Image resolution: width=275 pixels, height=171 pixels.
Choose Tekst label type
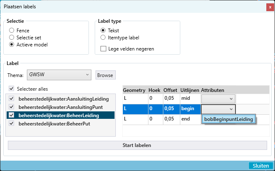click(103, 30)
